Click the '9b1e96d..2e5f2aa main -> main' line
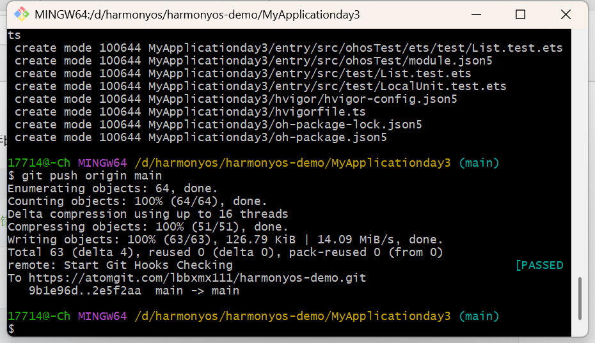This screenshot has height=343, width=595. point(134,291)
